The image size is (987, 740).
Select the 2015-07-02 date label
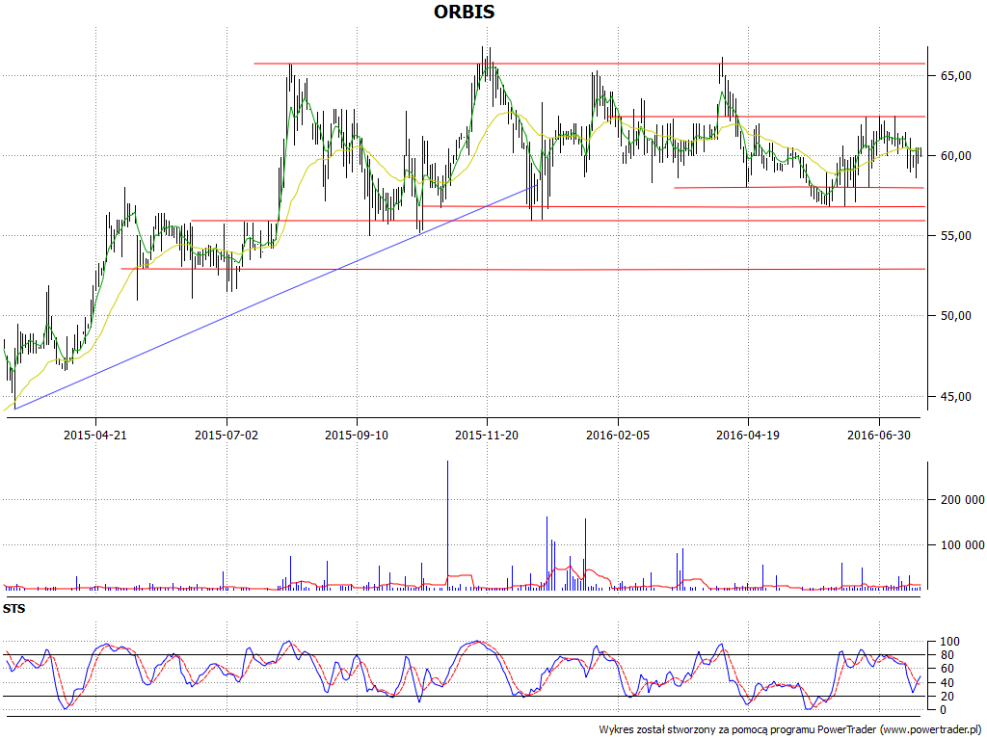point(226,435)
